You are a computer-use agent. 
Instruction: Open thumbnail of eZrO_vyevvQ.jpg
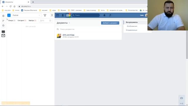coord(59,36)
